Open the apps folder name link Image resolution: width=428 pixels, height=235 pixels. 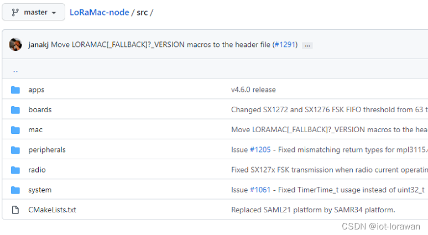(36, 90)
